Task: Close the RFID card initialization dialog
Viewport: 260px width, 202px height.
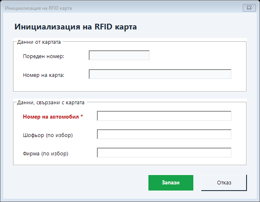Action: point(249,8)
